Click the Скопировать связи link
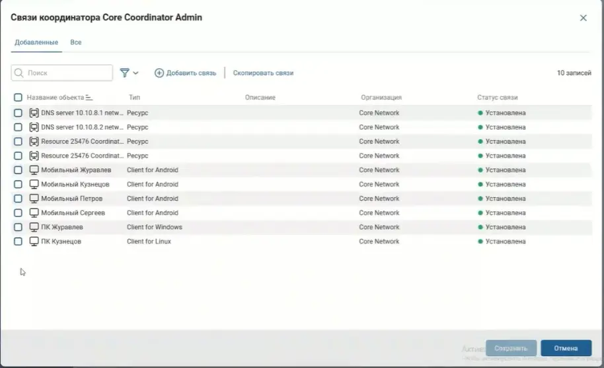The width and height of the screenshot is (604, 368). pyautogui.click(x=263, y=73)
